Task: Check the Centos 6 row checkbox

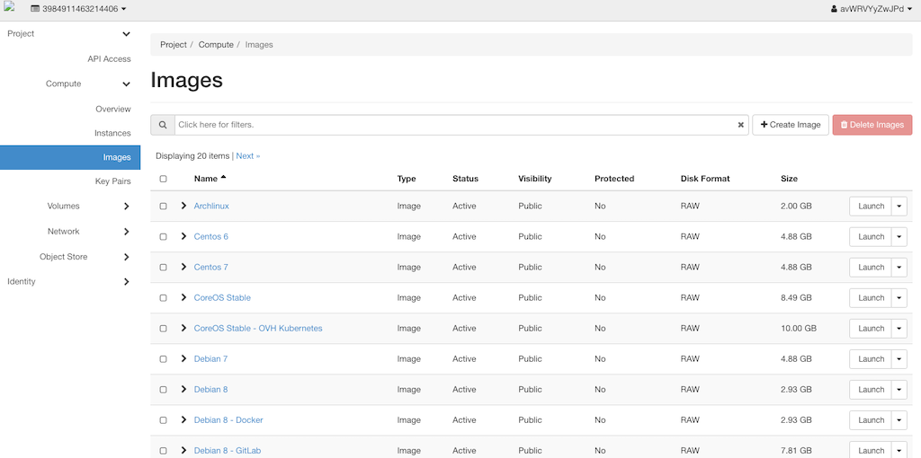Action: (x=164, y=237)
